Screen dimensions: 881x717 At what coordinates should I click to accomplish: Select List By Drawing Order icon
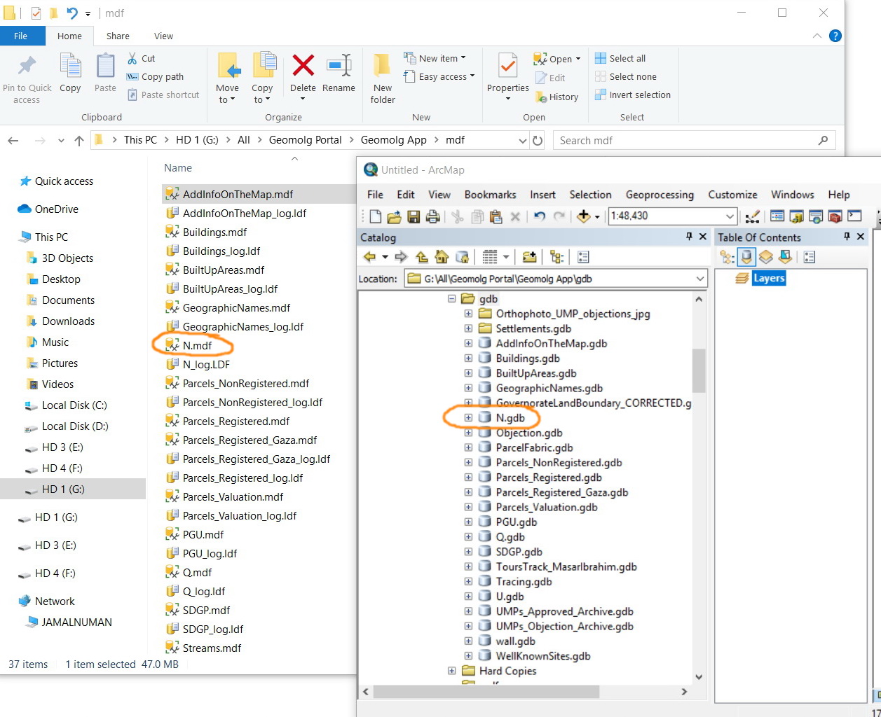tap(727, 258)
